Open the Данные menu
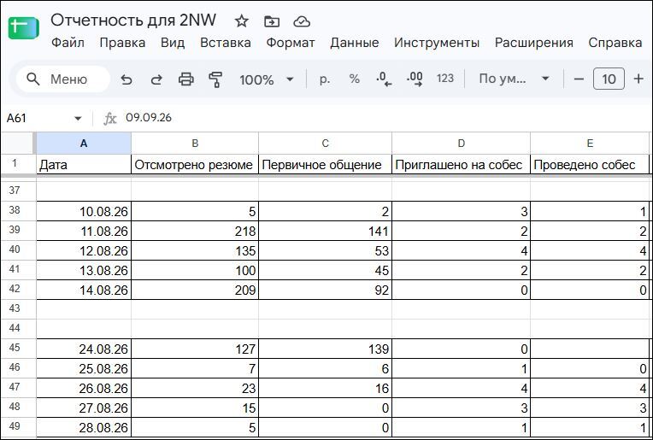This screenshot has width=653, height=440. (355, 43)
